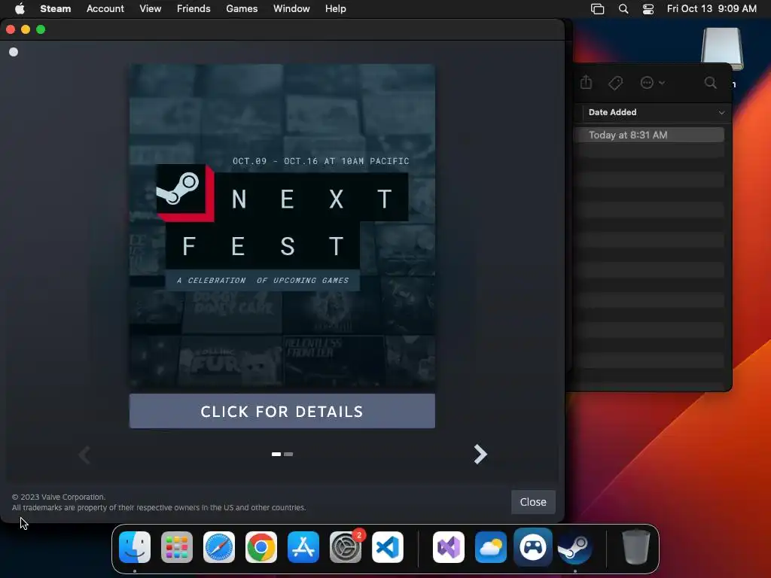Click the Steam logo on Next Fest banner
The image size is (771, 578).
click(x=180, y=189)
